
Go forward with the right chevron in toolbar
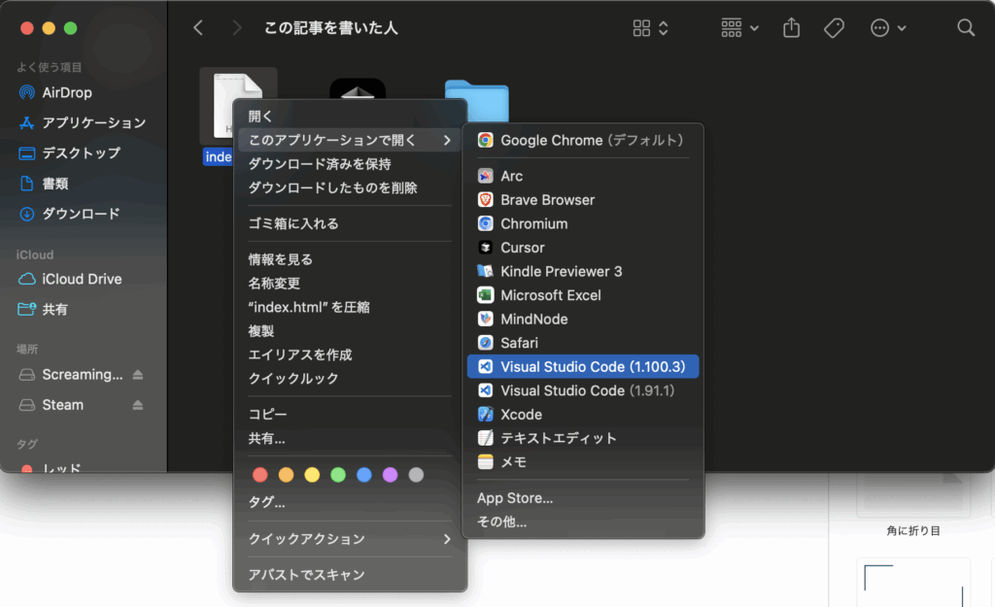[x=237, y=28]
